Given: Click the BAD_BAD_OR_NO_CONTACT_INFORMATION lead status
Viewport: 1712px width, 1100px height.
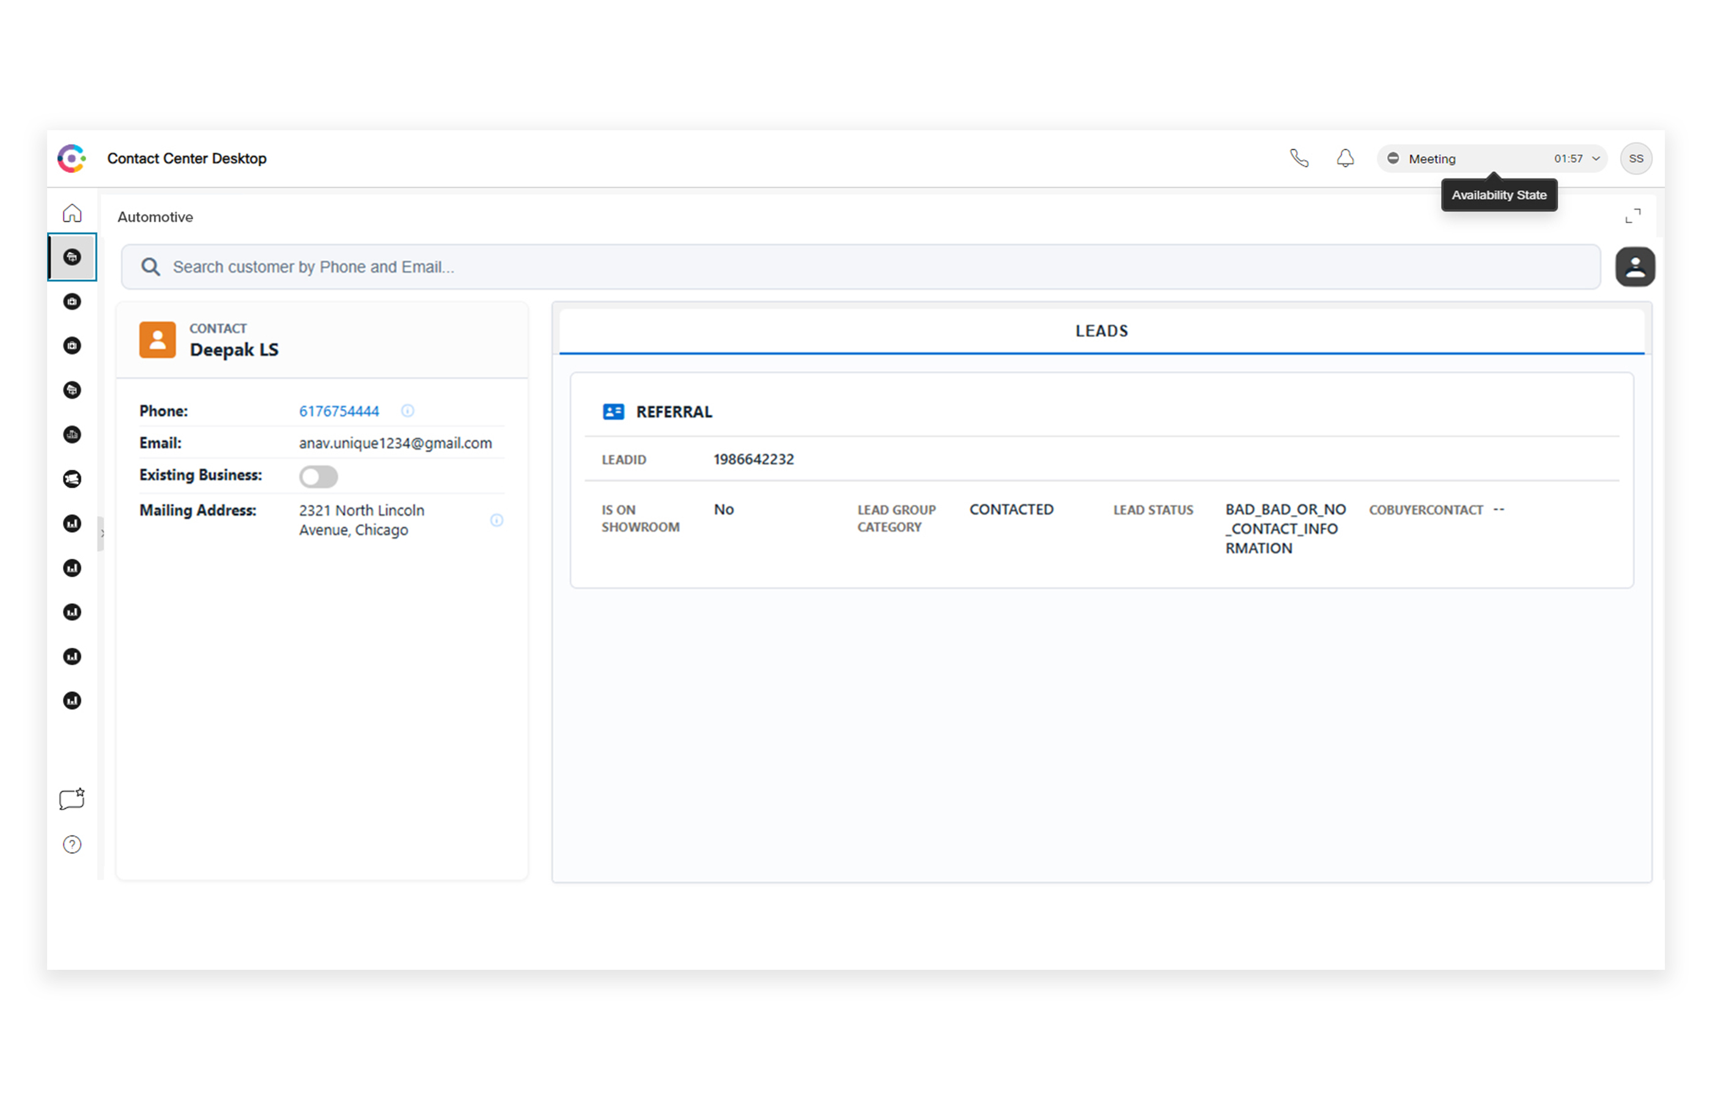Looking at the screenshot, I should coord(1285,529).
